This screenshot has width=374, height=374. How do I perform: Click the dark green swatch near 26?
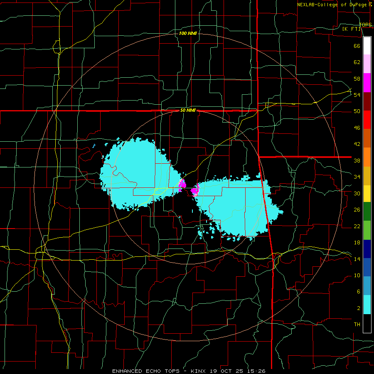tap(367, 212)
